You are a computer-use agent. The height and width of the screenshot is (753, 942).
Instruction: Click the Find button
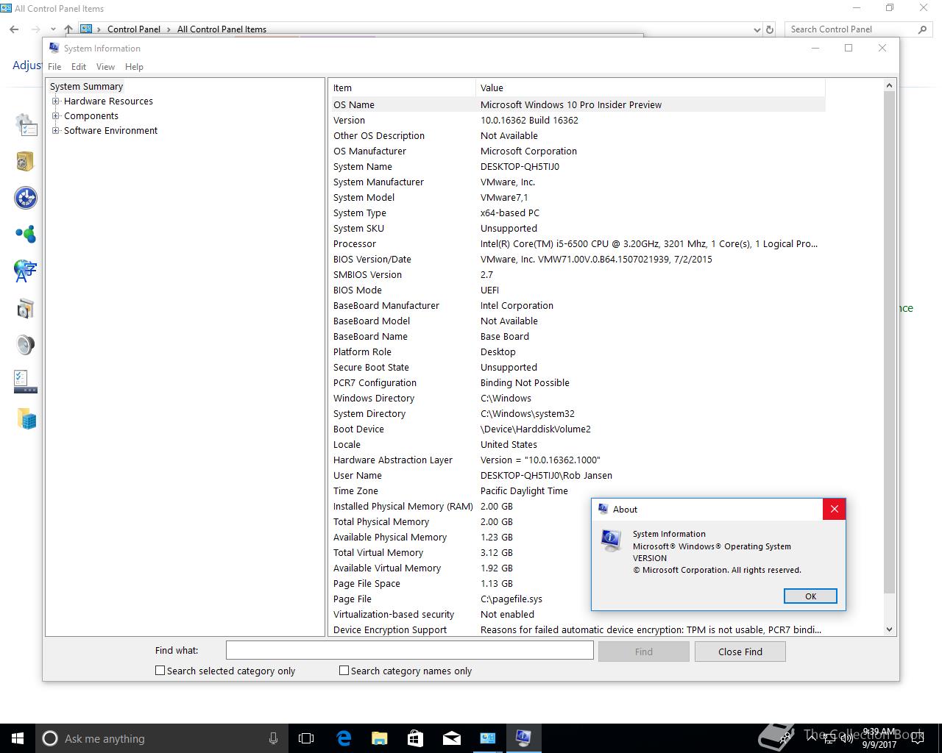644,652
